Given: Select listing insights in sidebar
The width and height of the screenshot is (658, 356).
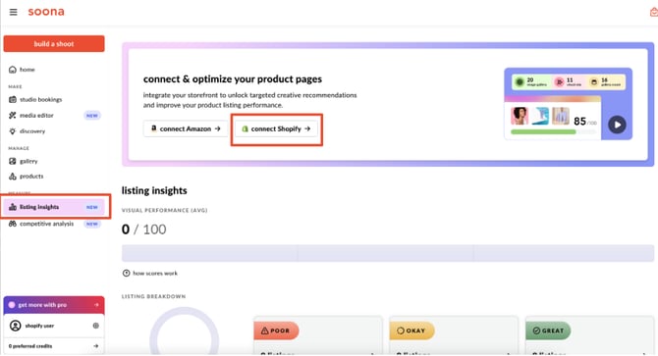Looking at the screenshot, I should pos(54,207).
